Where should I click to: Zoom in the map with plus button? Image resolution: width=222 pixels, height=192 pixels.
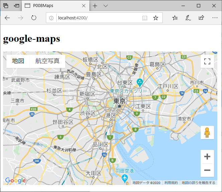pos(207,157)
